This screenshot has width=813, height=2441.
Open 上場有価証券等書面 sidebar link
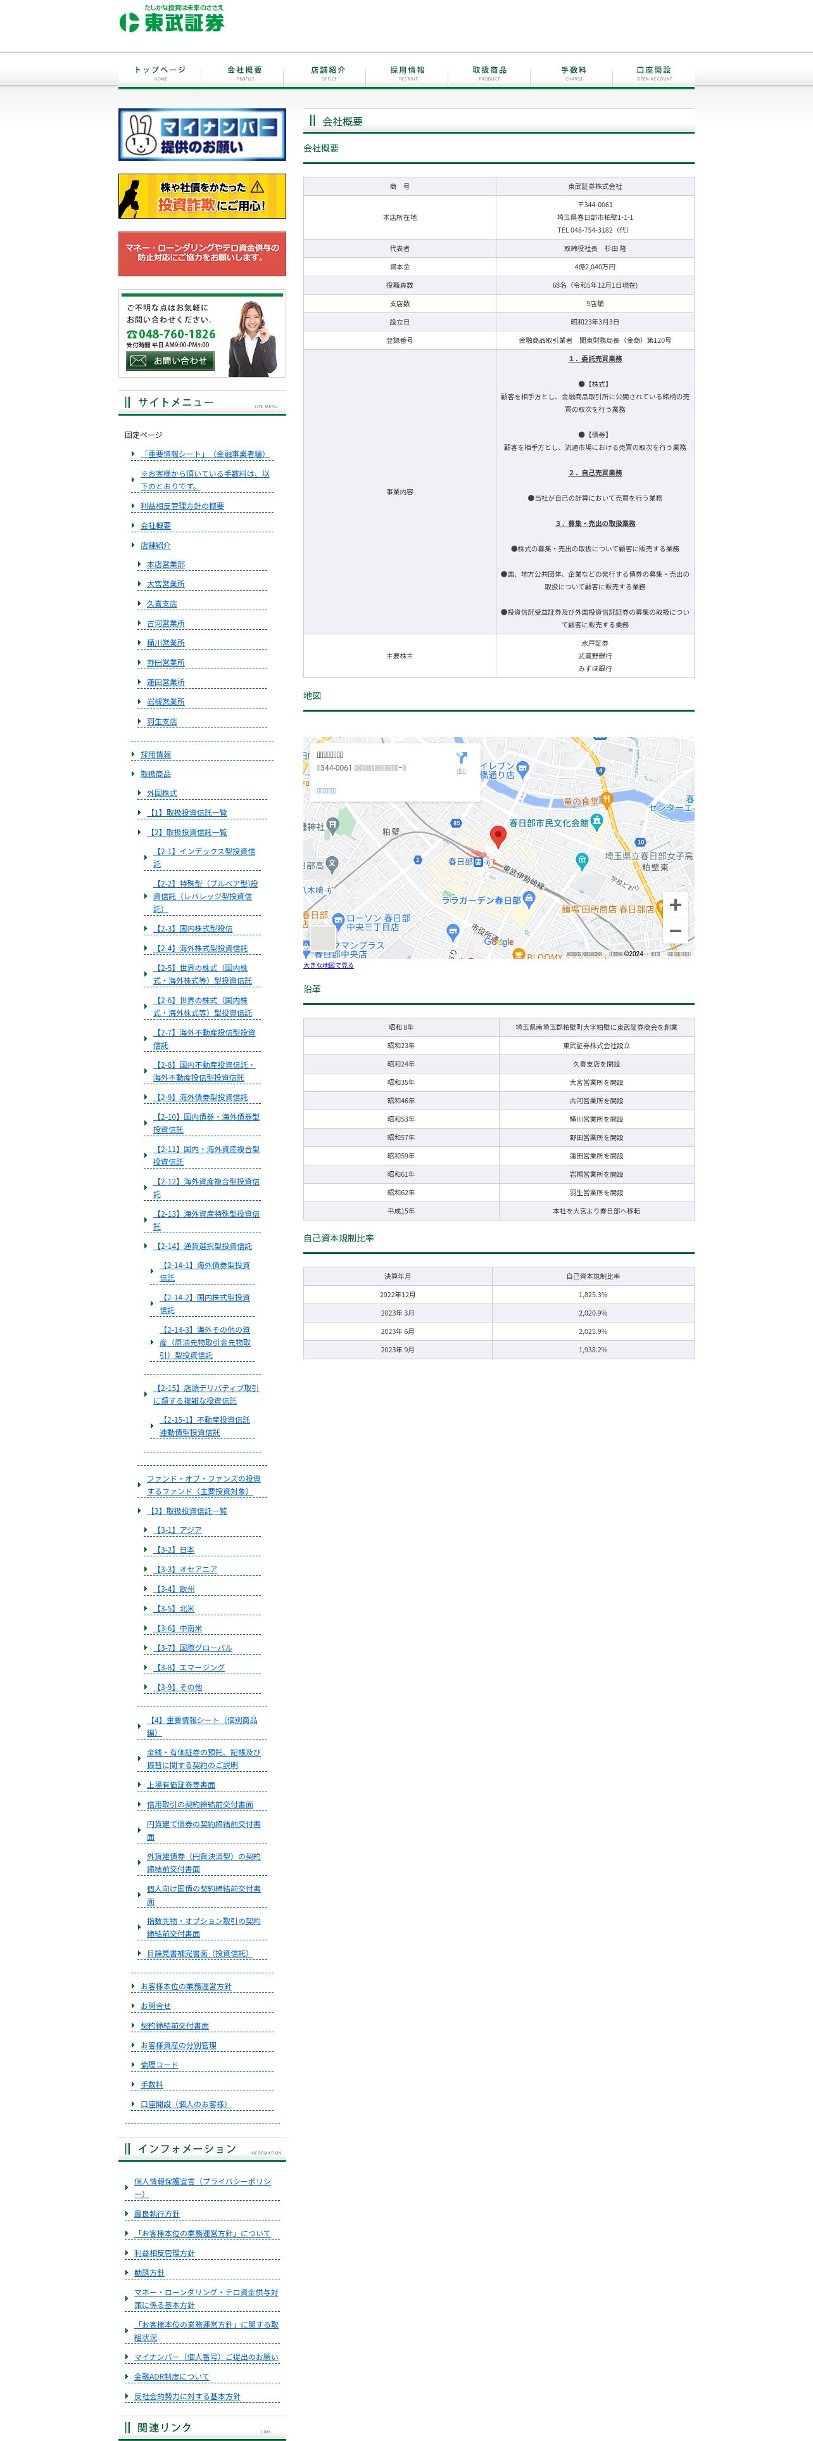pyautogui.click(x=180, y=1785)
